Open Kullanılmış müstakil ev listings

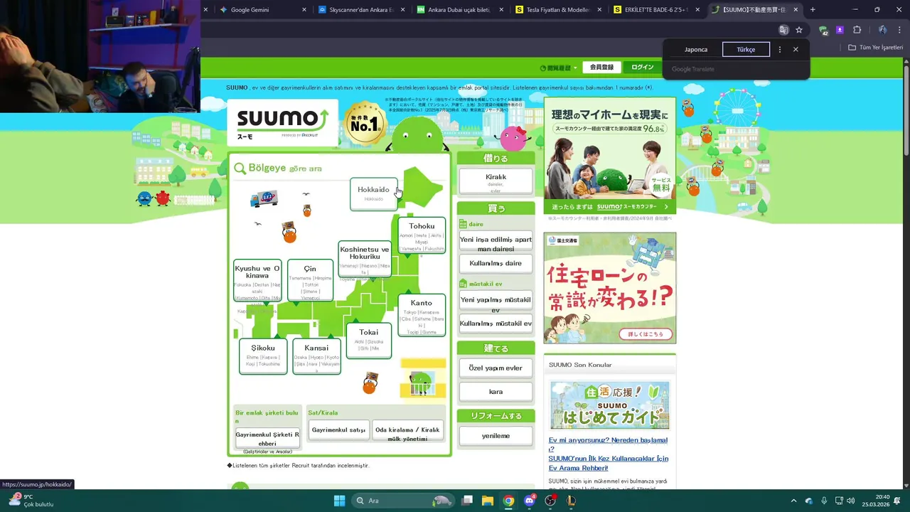tap(496, 324)
